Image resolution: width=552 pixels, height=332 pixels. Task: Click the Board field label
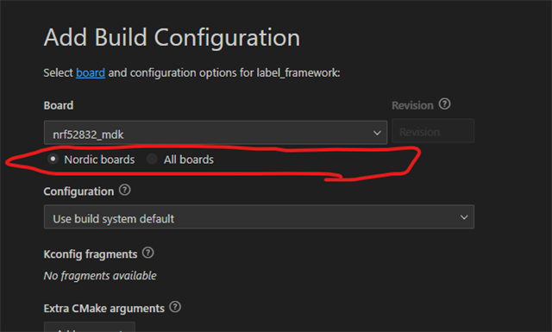click(x=59, y=105)
